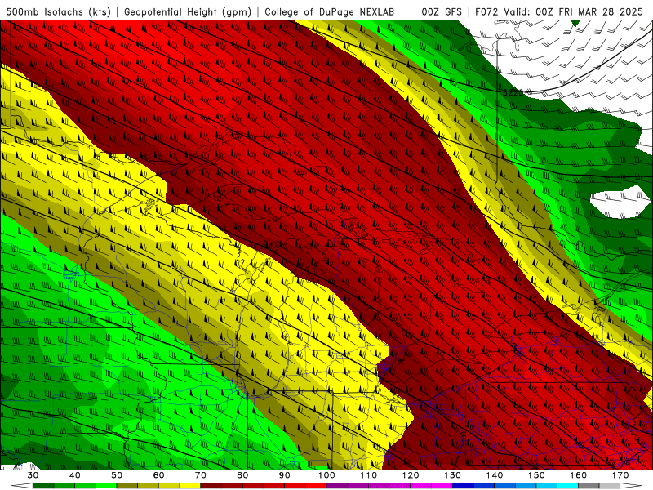Image resolution: width=653 pixels, height=490 pixels.
Task: Click the right arrow end of color bar
Action: tap(630, 485)
